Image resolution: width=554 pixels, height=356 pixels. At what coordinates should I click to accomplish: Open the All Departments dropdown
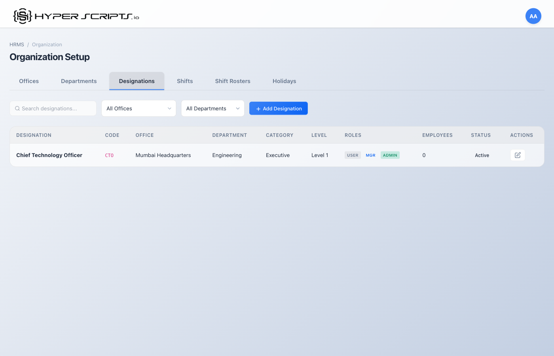click(x=212, y=108)
